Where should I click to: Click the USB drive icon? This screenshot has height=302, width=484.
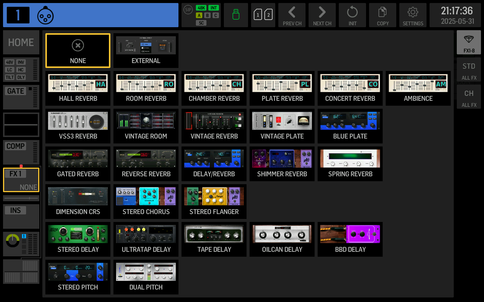(x=236, y=15)
